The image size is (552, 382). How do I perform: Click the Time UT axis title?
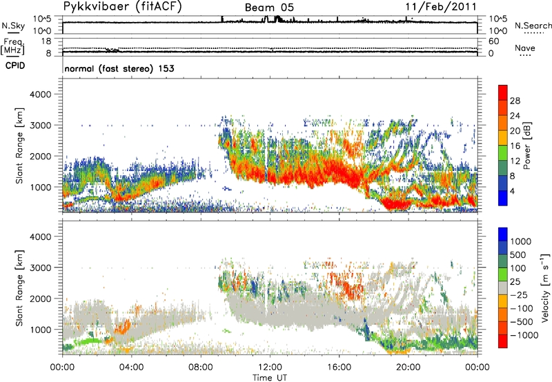[x=270, y=378]
